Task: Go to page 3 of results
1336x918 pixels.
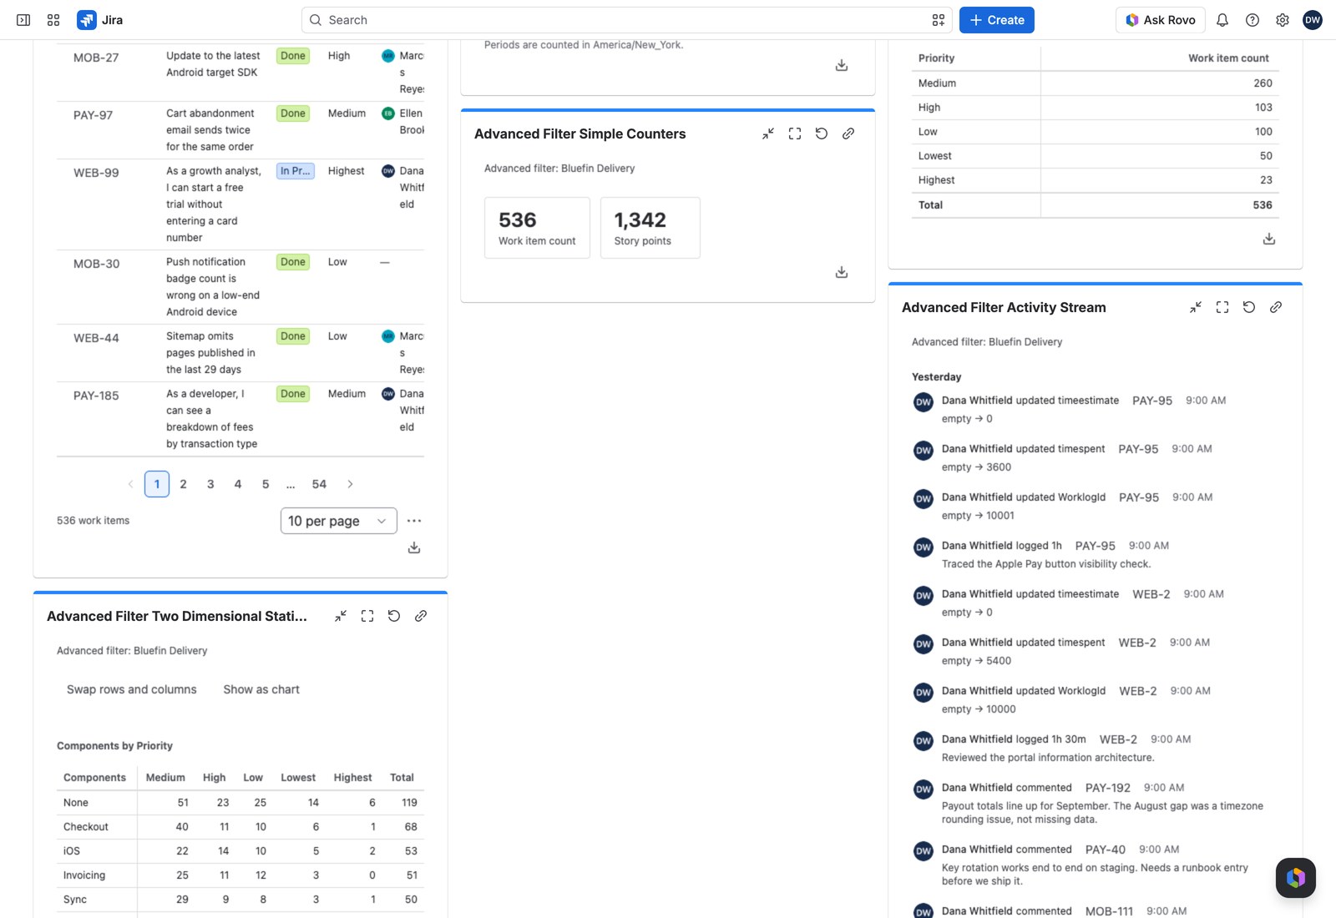Action: [x=210, y=484]
